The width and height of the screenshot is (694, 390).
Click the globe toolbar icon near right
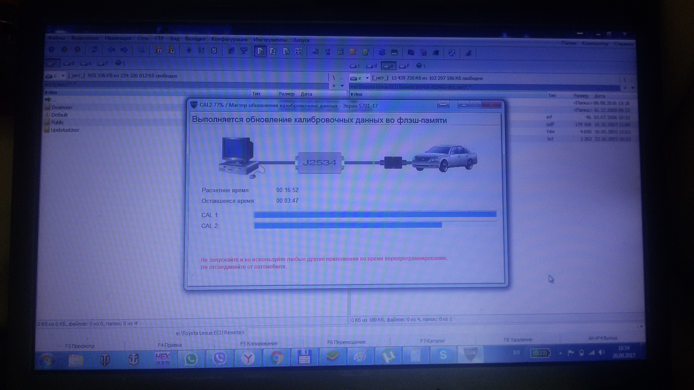tap(452, 53)
